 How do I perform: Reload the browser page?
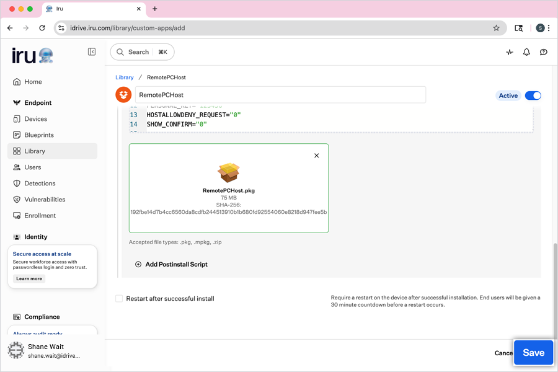coord(42,28)
